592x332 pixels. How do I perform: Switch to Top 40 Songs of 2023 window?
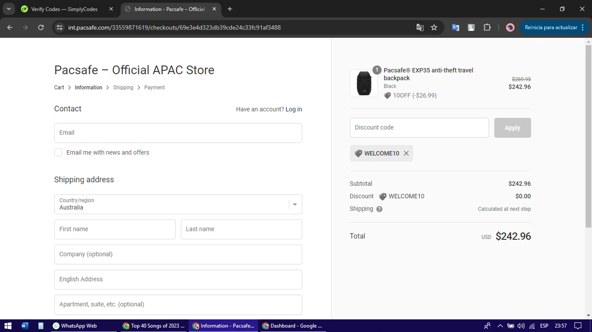154,326
